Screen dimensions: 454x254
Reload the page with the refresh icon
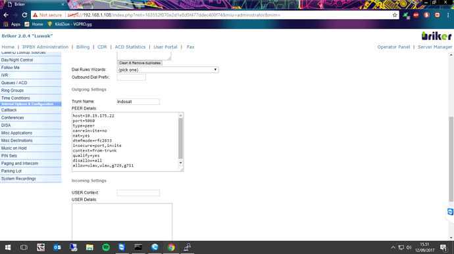(x=24, y=15)
